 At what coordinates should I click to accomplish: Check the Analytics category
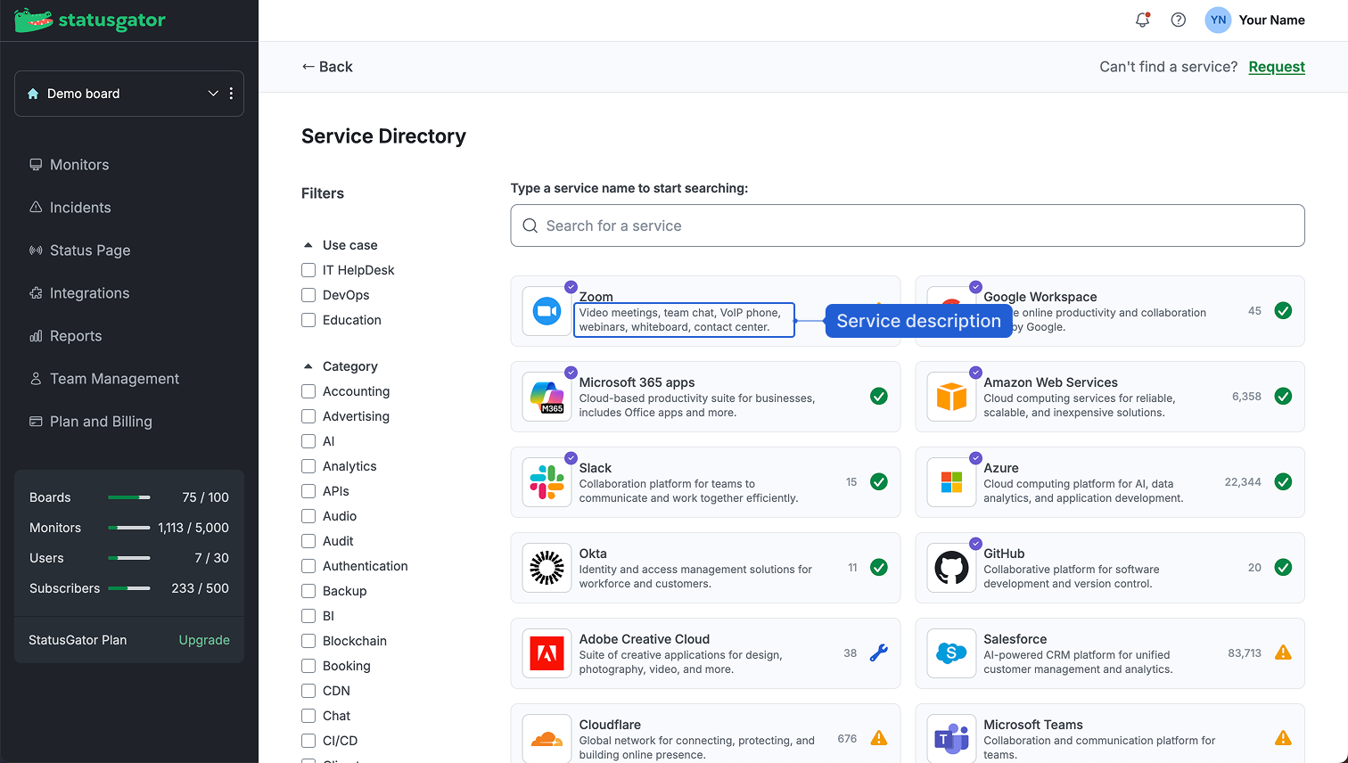pos(308,466)
